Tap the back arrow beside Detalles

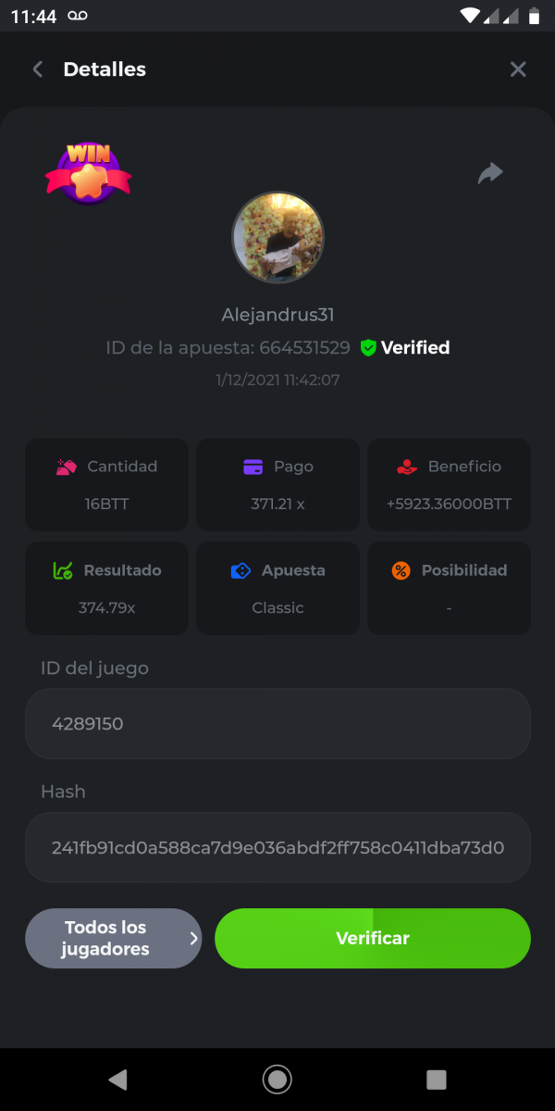(38, 69)
